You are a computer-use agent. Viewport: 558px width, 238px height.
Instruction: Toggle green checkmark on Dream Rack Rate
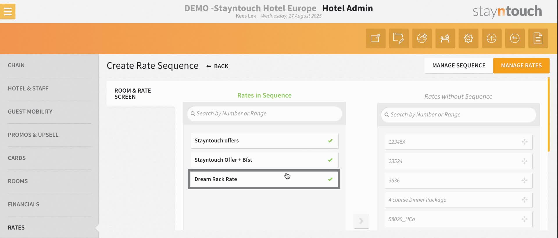330,179
